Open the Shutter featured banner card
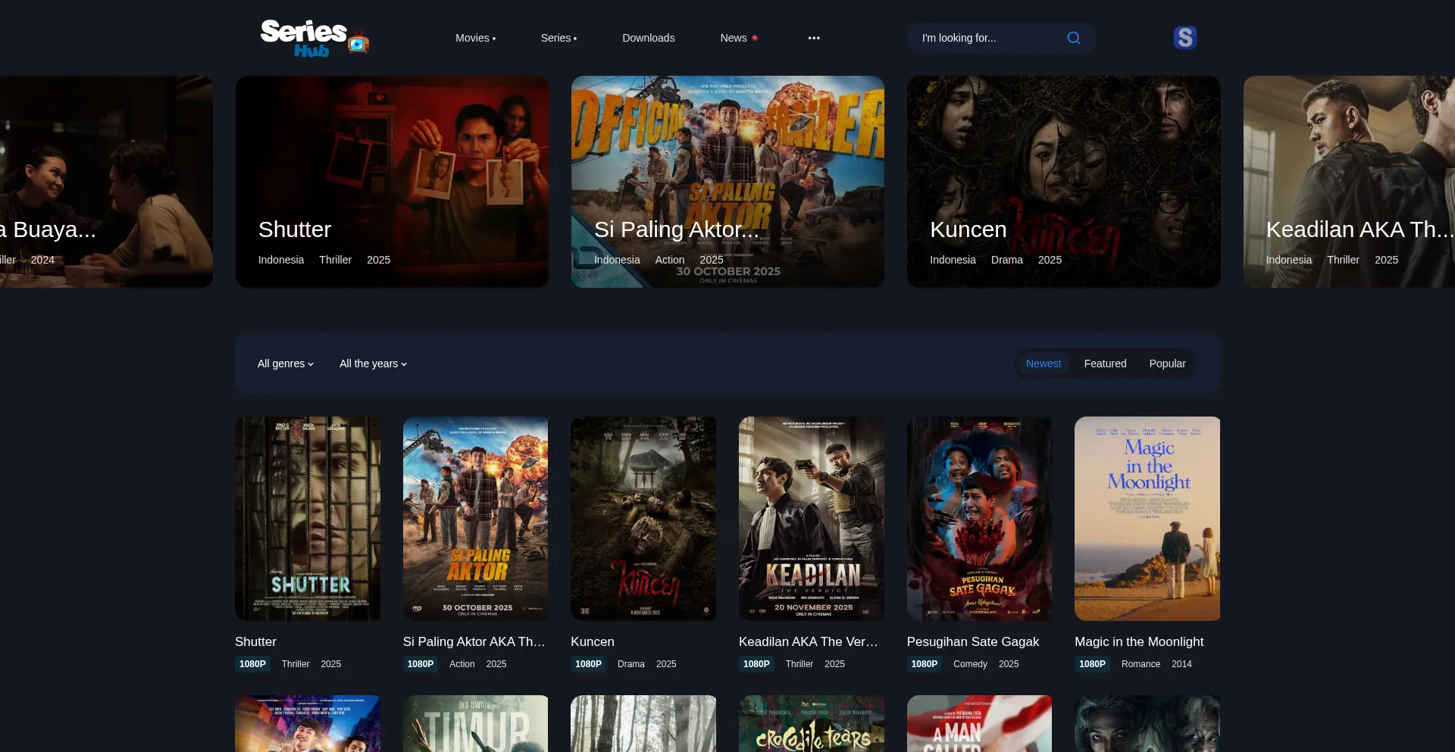 point(392,182)
